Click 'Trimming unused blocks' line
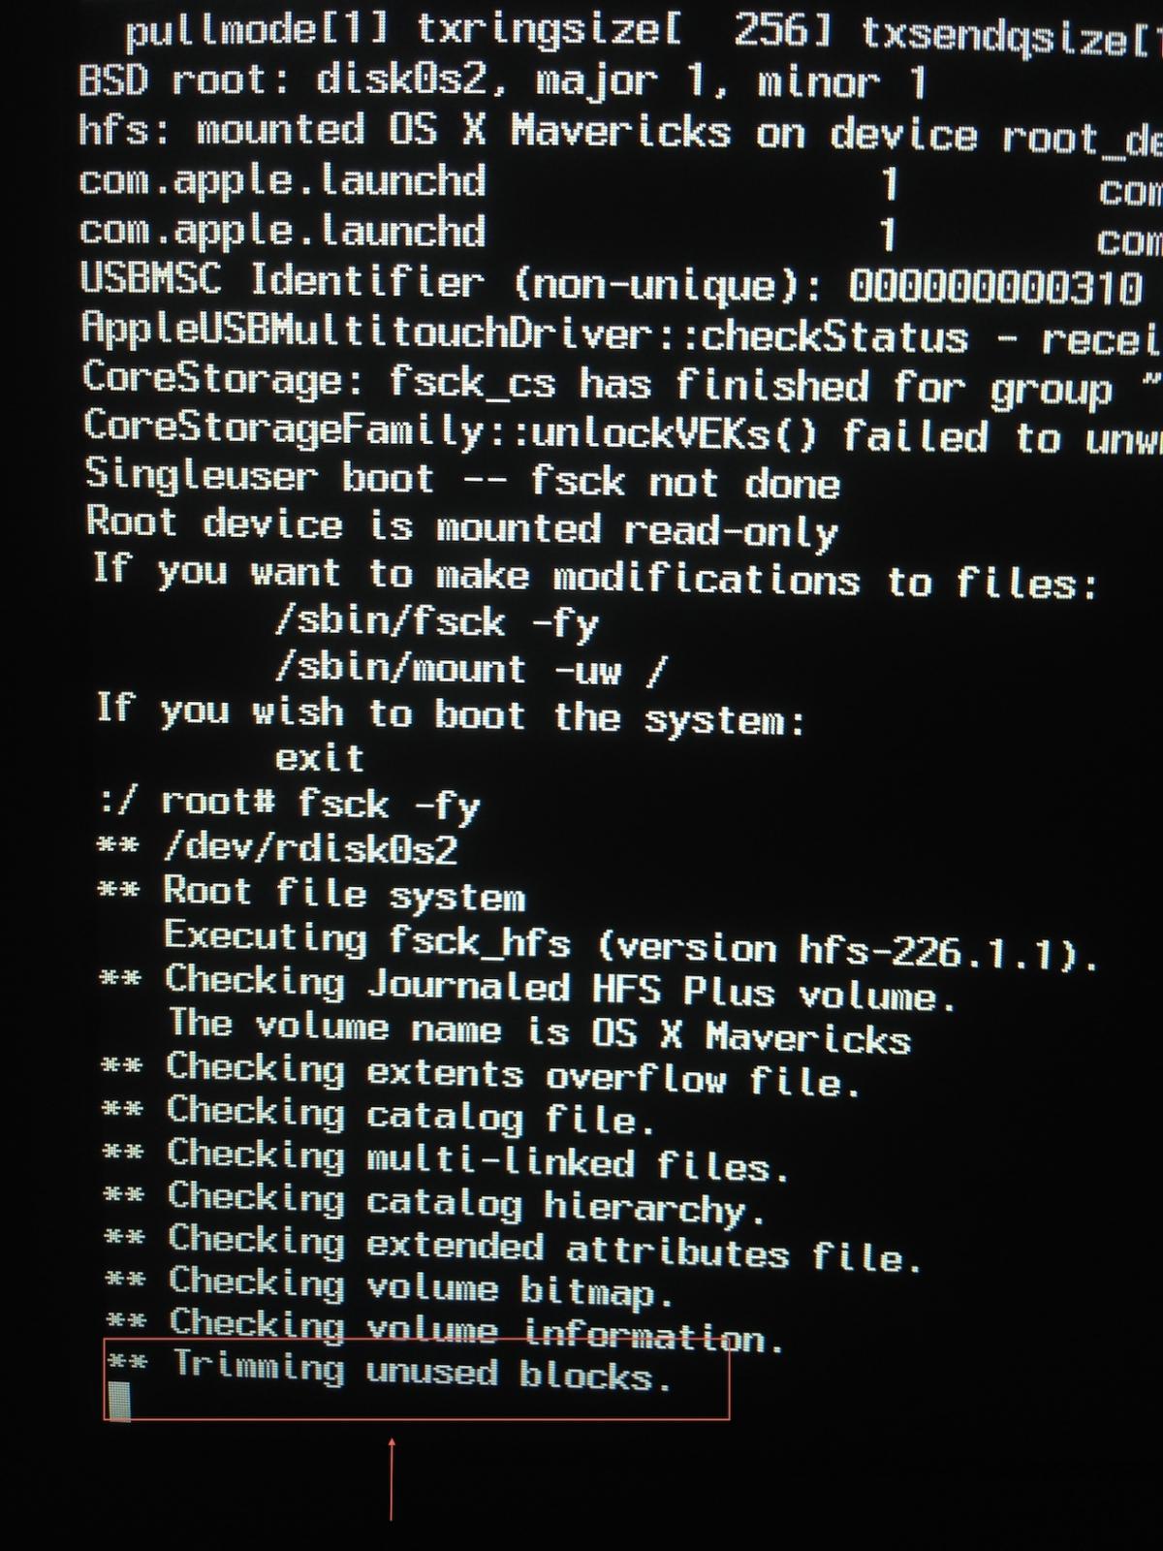The height and width of the screenshot is (1551, 1163). [390, 1371]
